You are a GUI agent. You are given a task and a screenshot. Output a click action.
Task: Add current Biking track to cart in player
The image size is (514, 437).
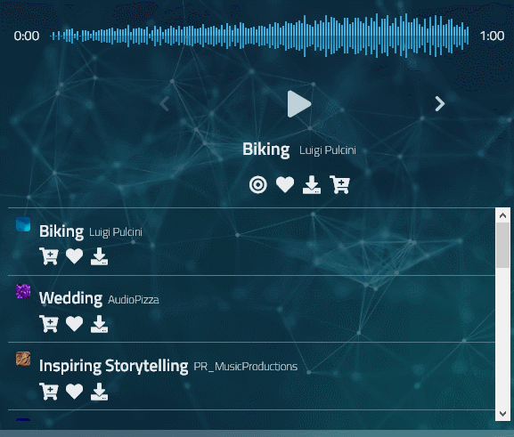click(x=340, y=185)
